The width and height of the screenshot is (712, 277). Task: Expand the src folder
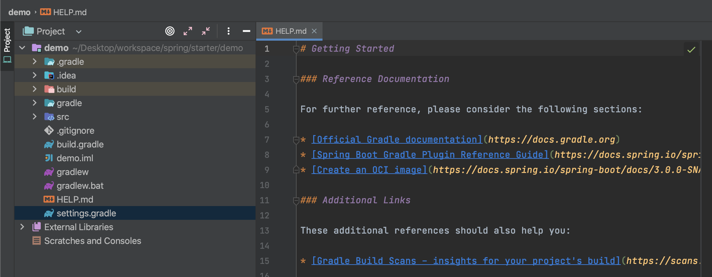pyautogui.click(x=35, y=117)
